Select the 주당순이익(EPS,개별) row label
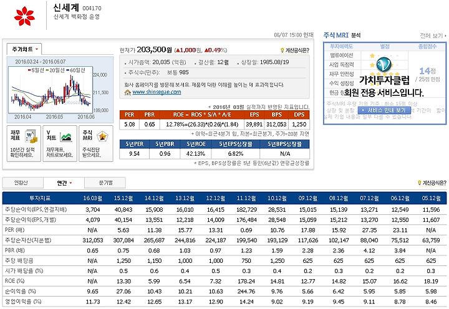 pos(31,220)
